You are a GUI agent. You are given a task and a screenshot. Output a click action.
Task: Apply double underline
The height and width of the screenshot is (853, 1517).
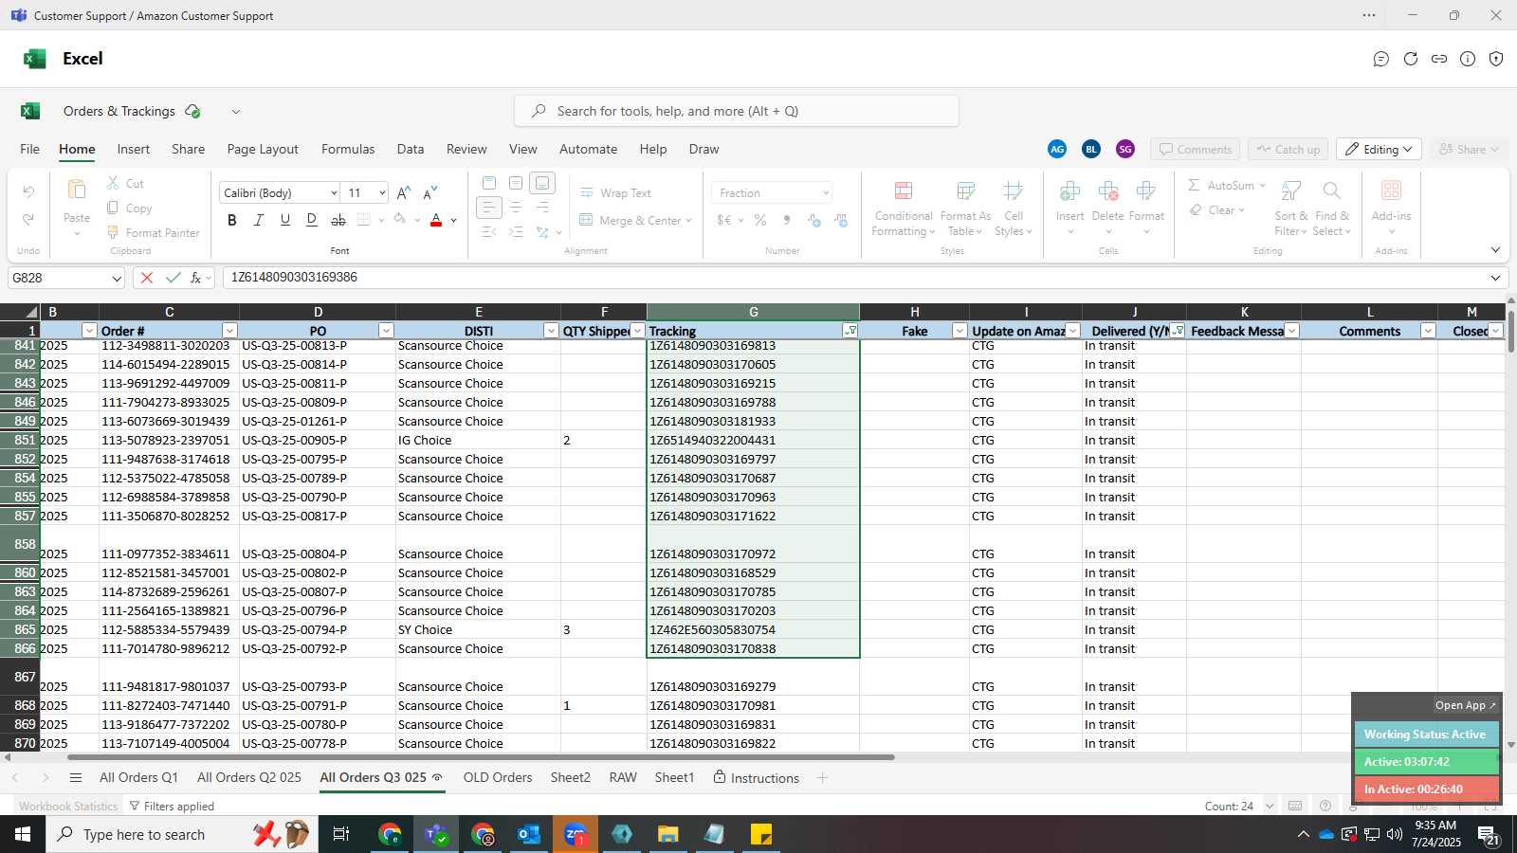(311, 220)
